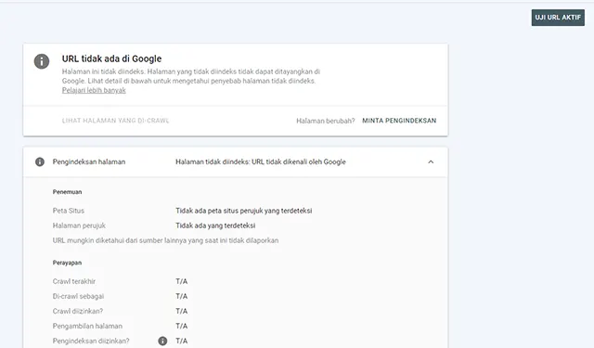Select the heading URL tidak ada di Google
Viewport: 594px width, 348px height.
111,59
